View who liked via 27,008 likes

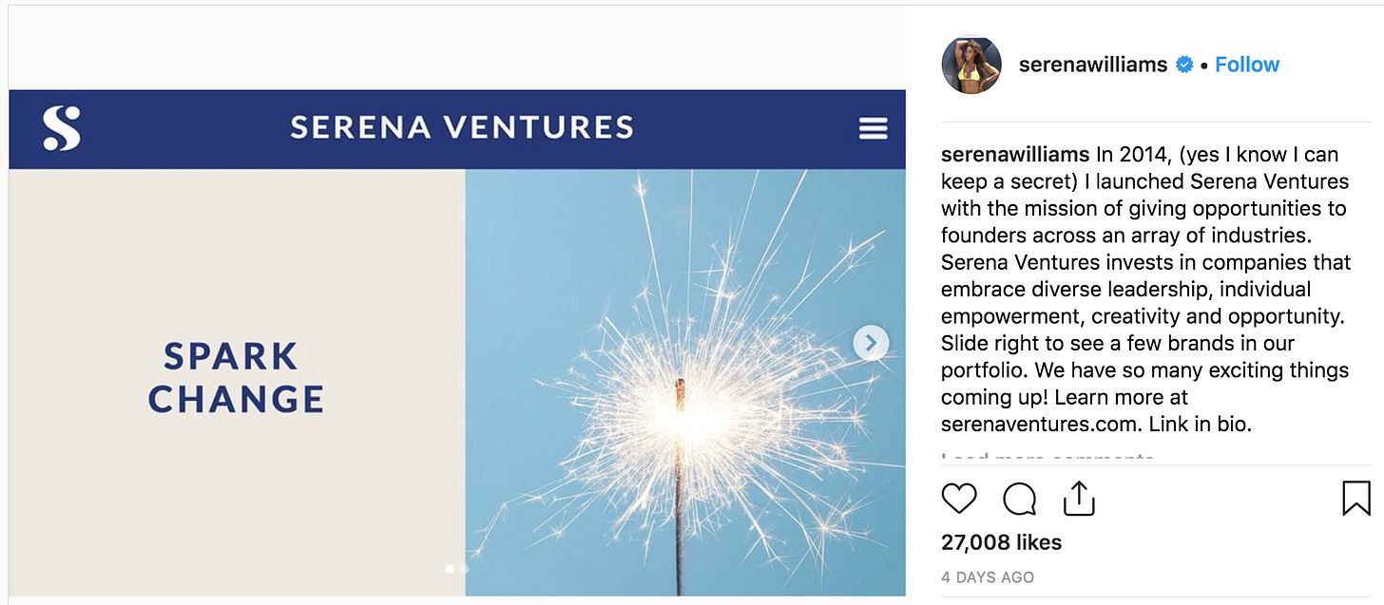tap(1001, 542)
